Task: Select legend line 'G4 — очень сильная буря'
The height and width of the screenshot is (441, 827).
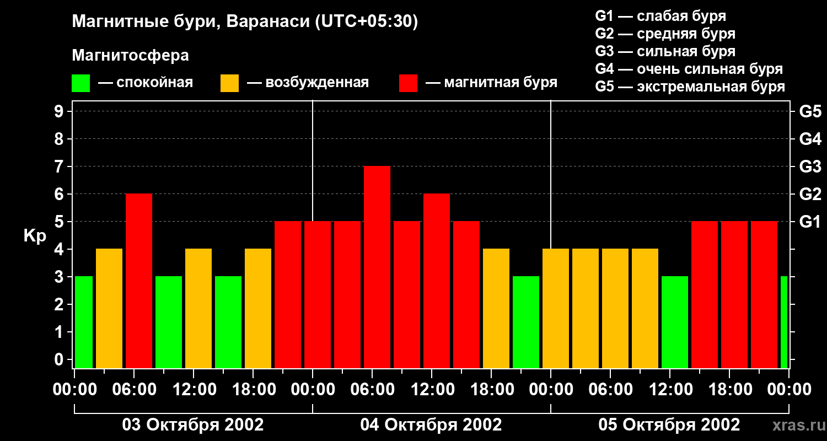Action: (689, 69)
